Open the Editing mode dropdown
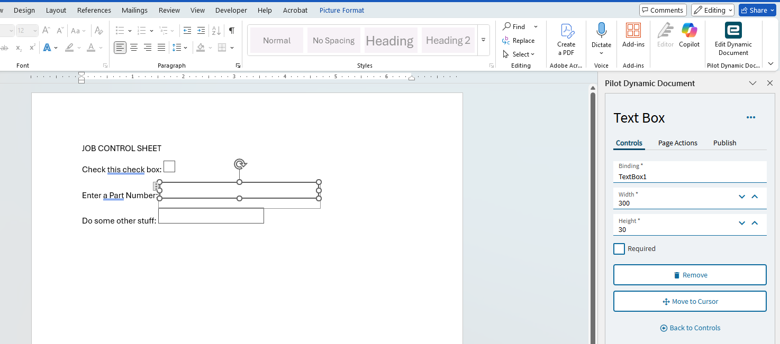Screen dimensions: 780x344 click(713, 10)
